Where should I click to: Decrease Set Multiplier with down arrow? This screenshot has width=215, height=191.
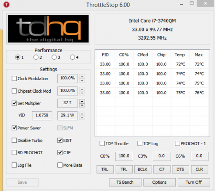(82, 106)
